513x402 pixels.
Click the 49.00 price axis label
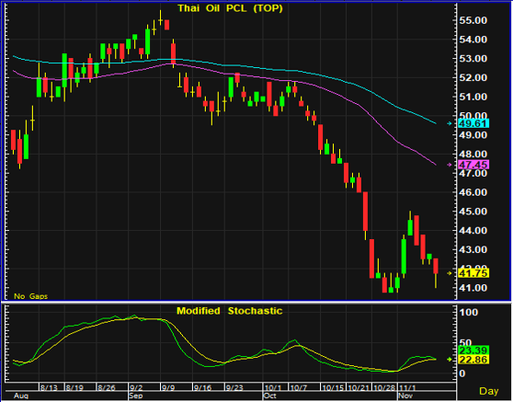coord(473,135)
